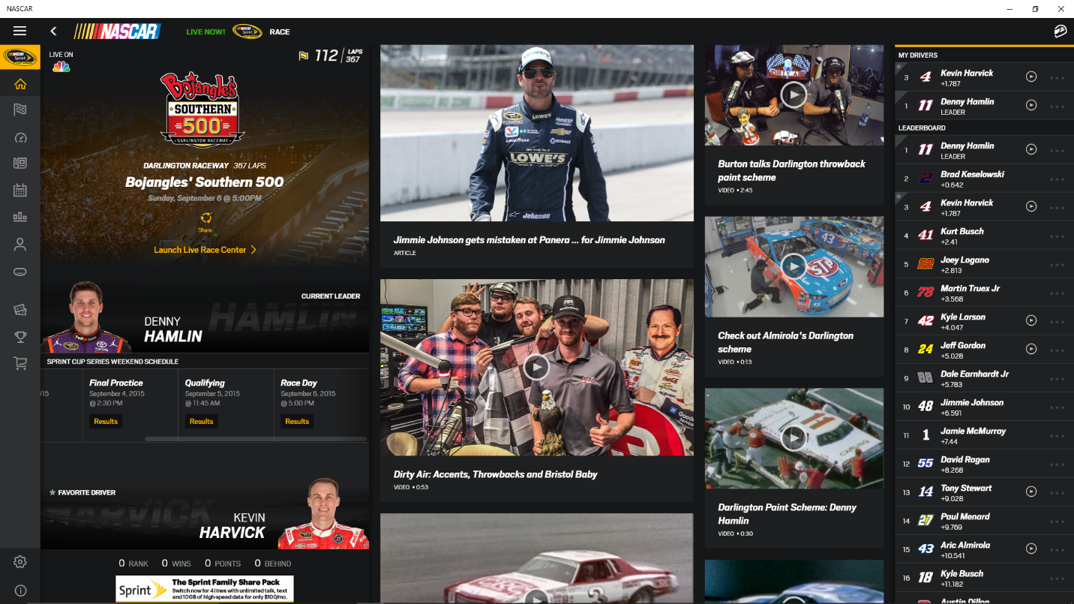Open more options for Dale Earnhardt Jr
Viewport: 1074px width, 604px height.
pos(1057,379)
